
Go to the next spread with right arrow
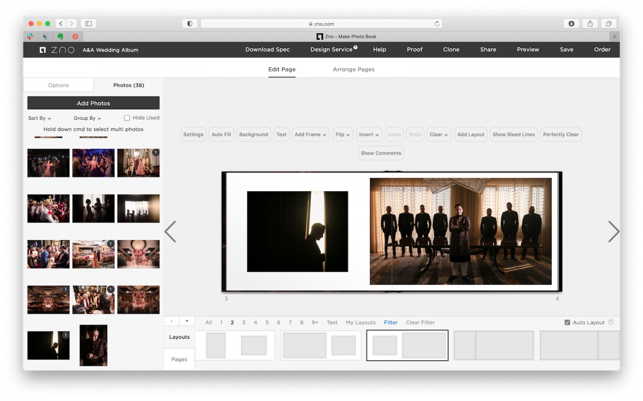614,231
